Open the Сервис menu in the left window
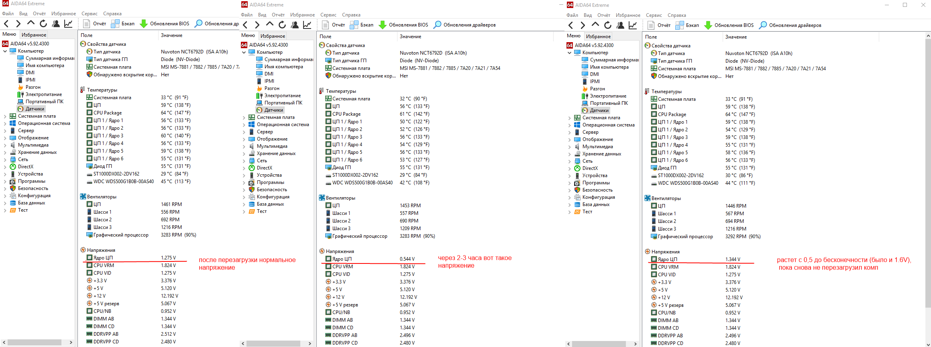Image resolution: width=931 pixels, height=347 pixels. tap(90, 14)
